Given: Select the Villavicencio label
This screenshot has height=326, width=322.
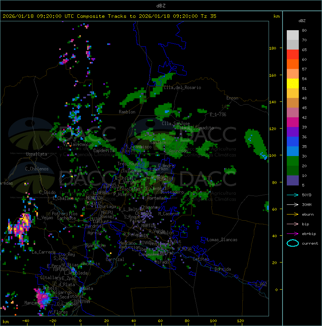Looking at the screenshot, I should coord(78,144).
